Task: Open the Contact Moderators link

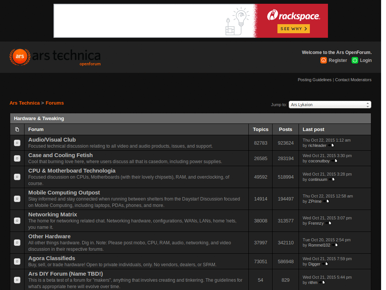Action: coord(353,80)
